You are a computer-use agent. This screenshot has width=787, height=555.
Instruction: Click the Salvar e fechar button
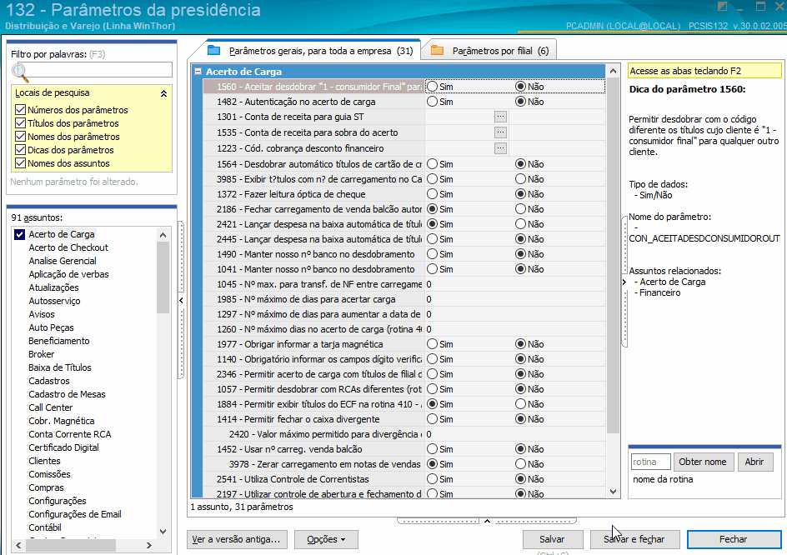tap(635, 539)
